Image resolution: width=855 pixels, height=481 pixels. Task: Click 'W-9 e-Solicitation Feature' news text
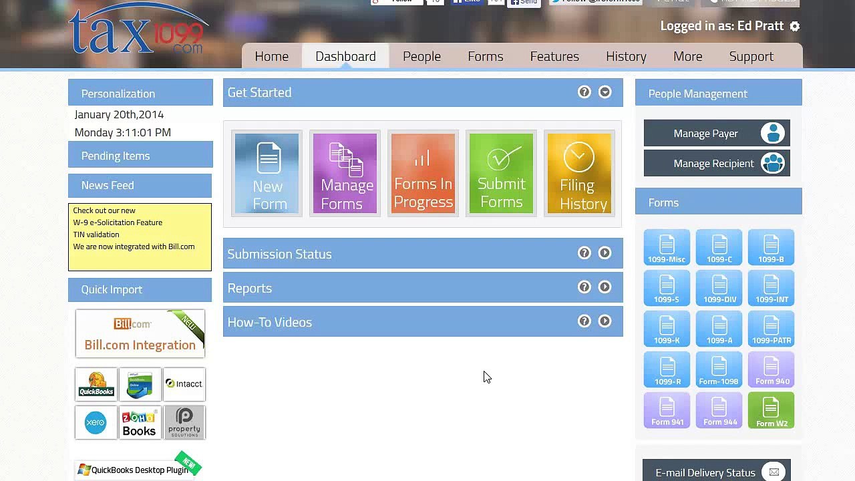tap(118, 222)
